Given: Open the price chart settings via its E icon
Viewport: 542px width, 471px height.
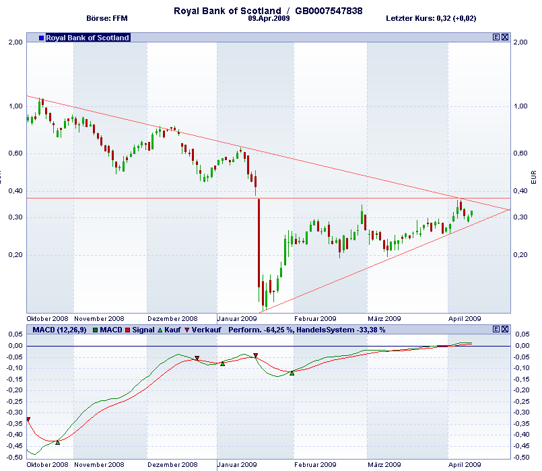Looking at the screenshot, I should point(496,37).
